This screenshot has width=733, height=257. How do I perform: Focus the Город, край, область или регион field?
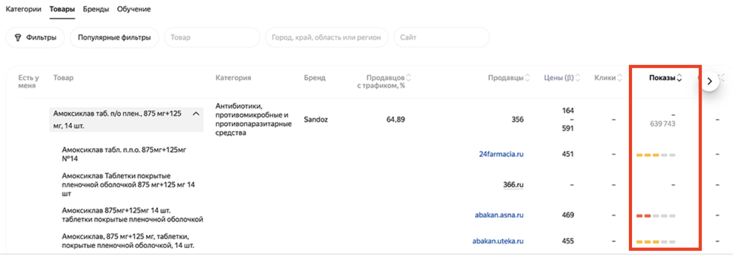tap(327, 38)
